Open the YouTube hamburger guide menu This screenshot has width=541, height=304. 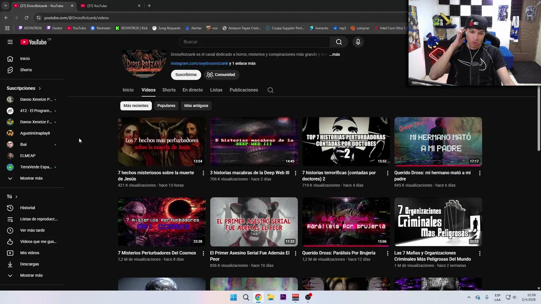click(x=10, y=42)
